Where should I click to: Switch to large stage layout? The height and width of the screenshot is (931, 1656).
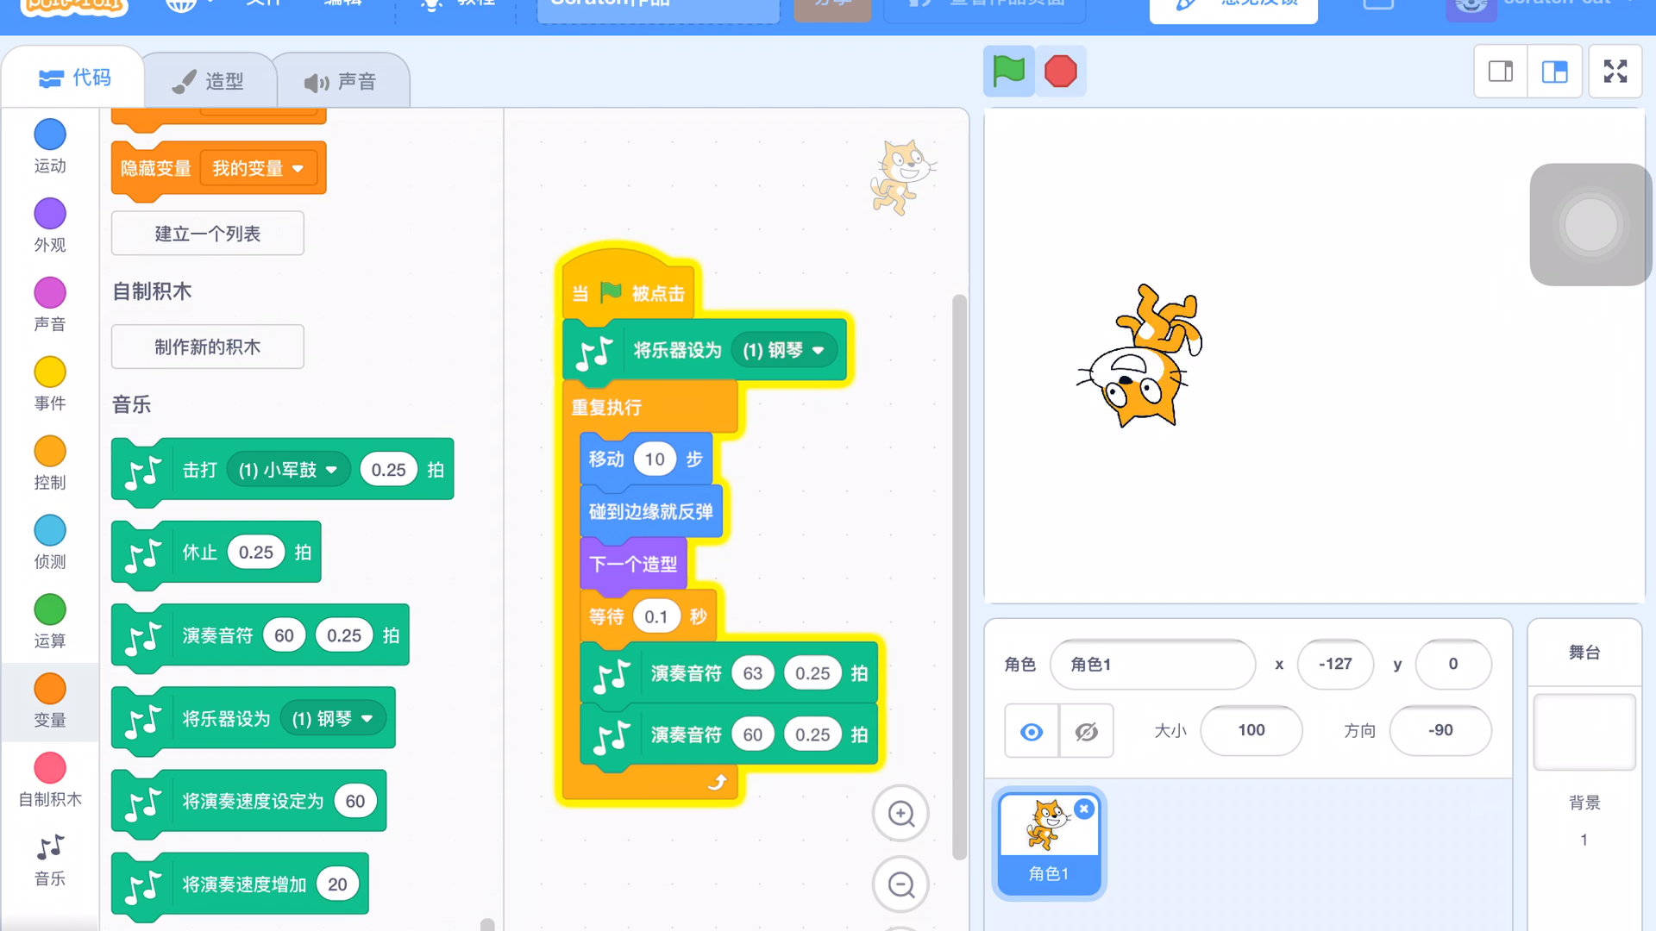coord(1554,72)
